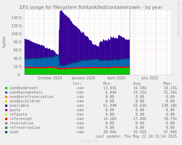Viewport: 182px width, 145px height.
Task: Select the reservation legend label
Action: point(22,123)
